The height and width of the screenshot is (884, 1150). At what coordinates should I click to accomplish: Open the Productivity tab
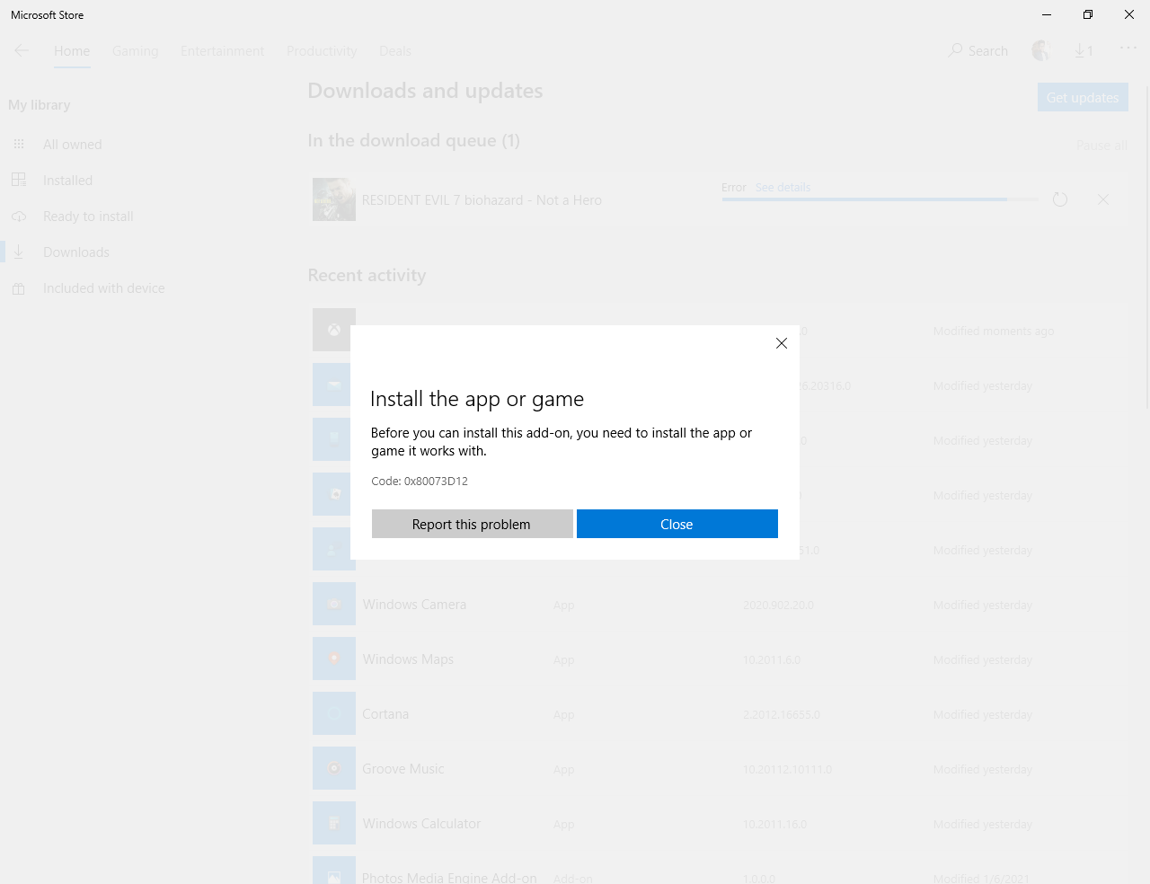coord(322,51)
